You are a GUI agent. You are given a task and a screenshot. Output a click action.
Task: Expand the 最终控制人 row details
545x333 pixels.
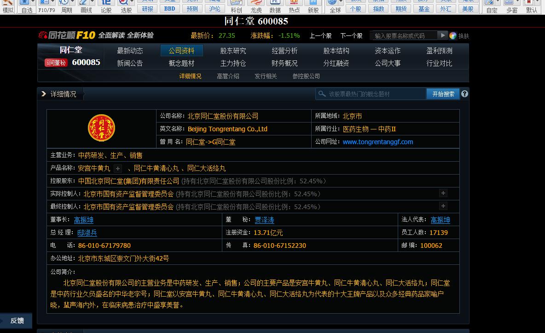coord(443,206)
